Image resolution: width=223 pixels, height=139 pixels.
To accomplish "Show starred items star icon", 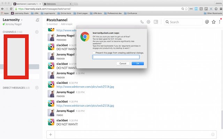I will click(x=214, y=22).
